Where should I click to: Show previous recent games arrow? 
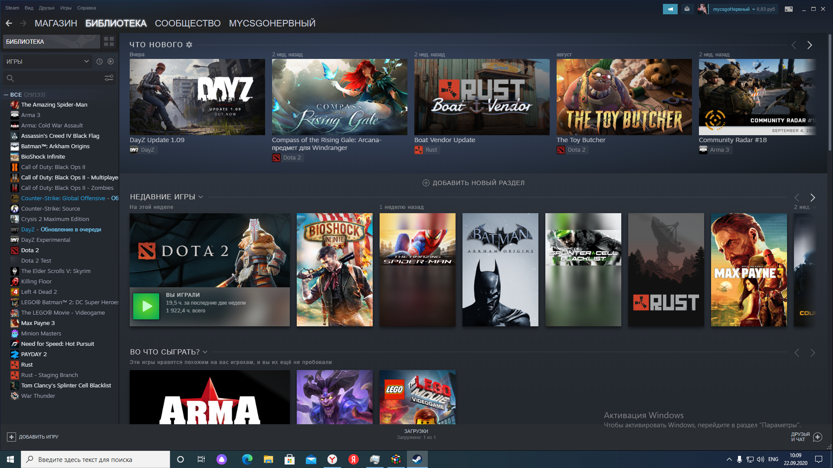tap(797, 198)
